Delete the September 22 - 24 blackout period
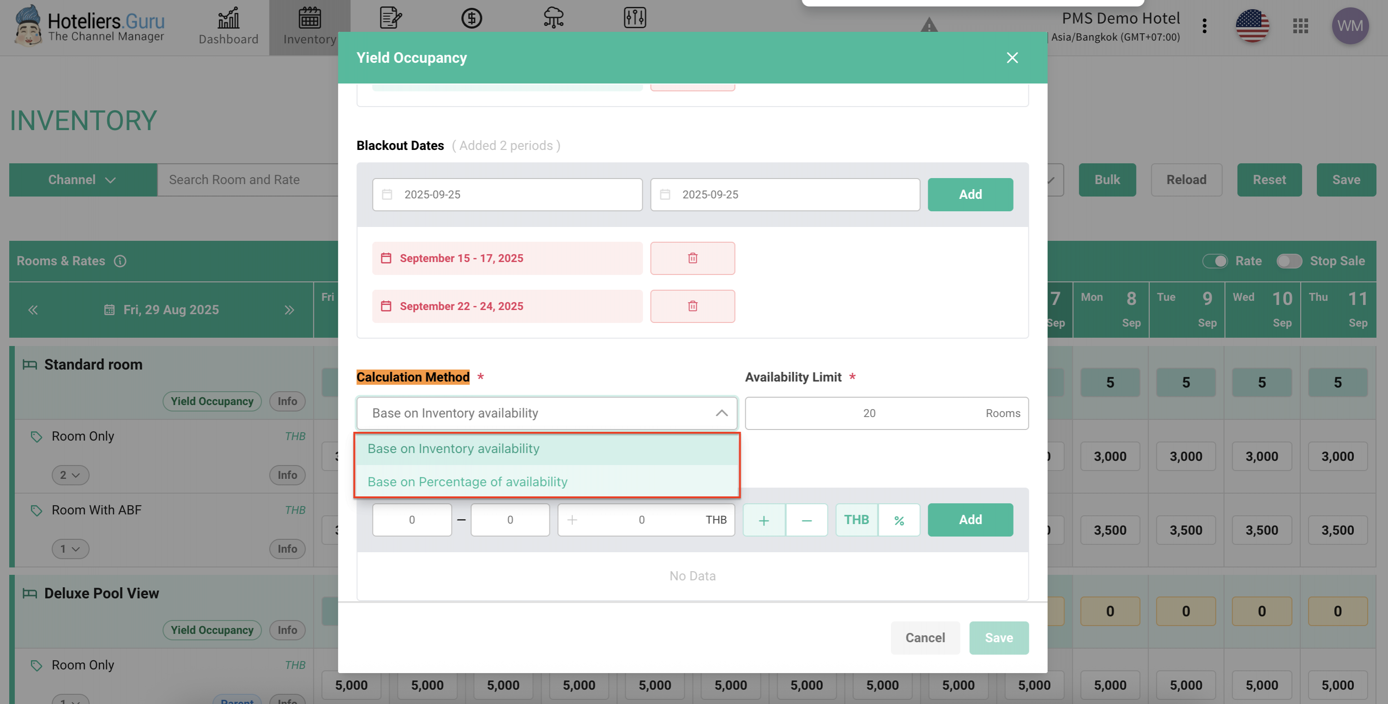1388x704 pixels. tap(692, 306)
